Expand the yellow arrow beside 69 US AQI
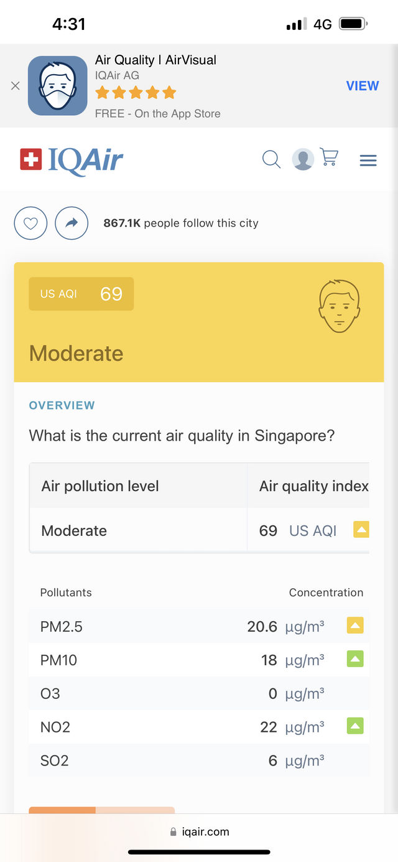 pyautogui.click(x=361, y=530)
